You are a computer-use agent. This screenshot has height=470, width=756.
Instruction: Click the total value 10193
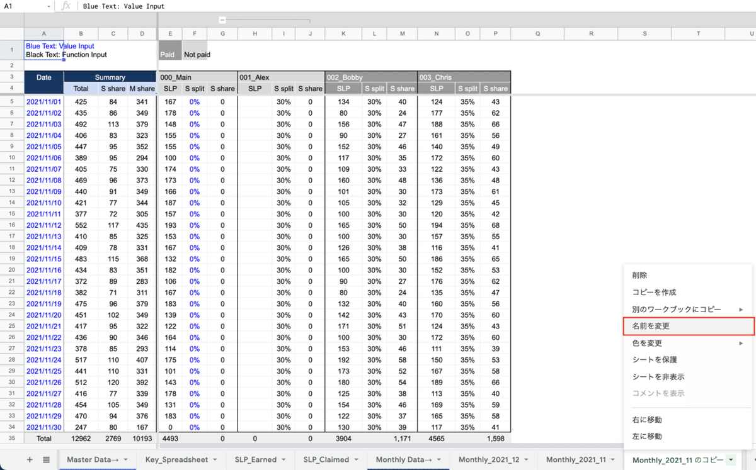pyautogui.click(x=142, y=438)
